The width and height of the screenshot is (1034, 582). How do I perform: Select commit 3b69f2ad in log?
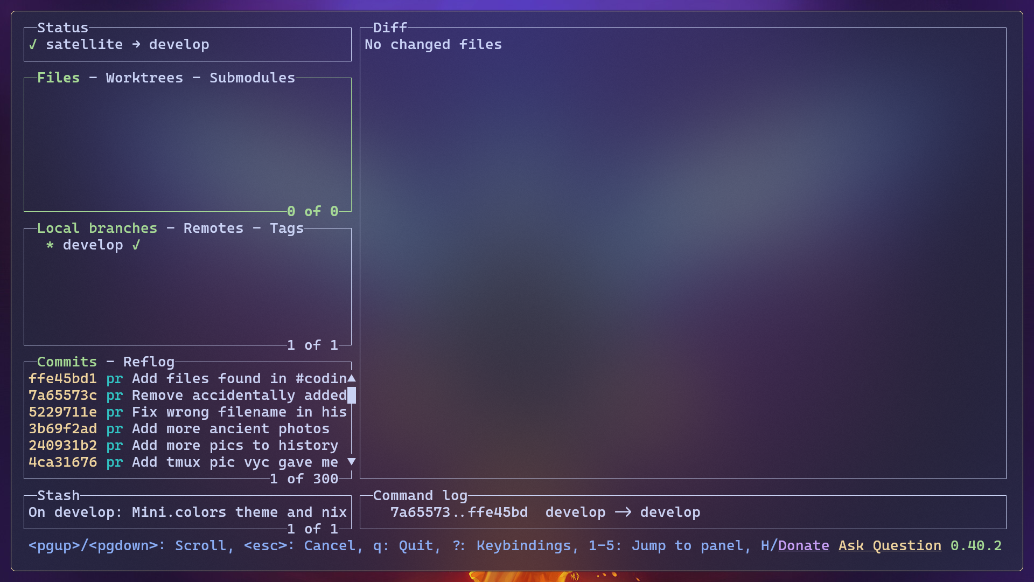(x=188, y=428)
